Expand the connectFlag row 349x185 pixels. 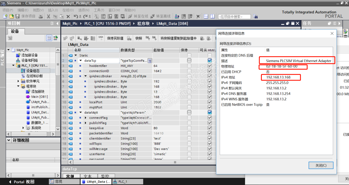pyautogui.click(x=86, y=118)
